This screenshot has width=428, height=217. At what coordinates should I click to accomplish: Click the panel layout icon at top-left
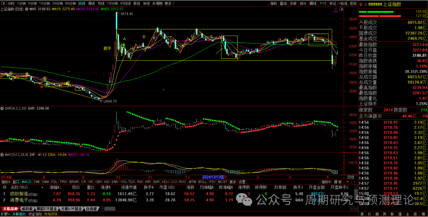3,4
